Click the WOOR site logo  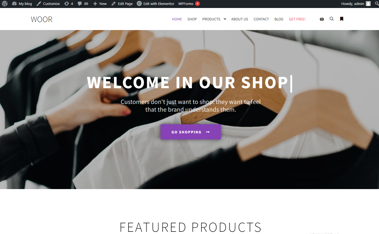pyautogui.click(x=42, y=19)
